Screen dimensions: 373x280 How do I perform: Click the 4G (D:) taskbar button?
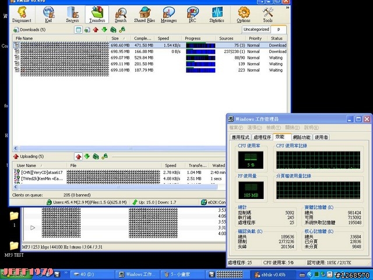[93, 275]
